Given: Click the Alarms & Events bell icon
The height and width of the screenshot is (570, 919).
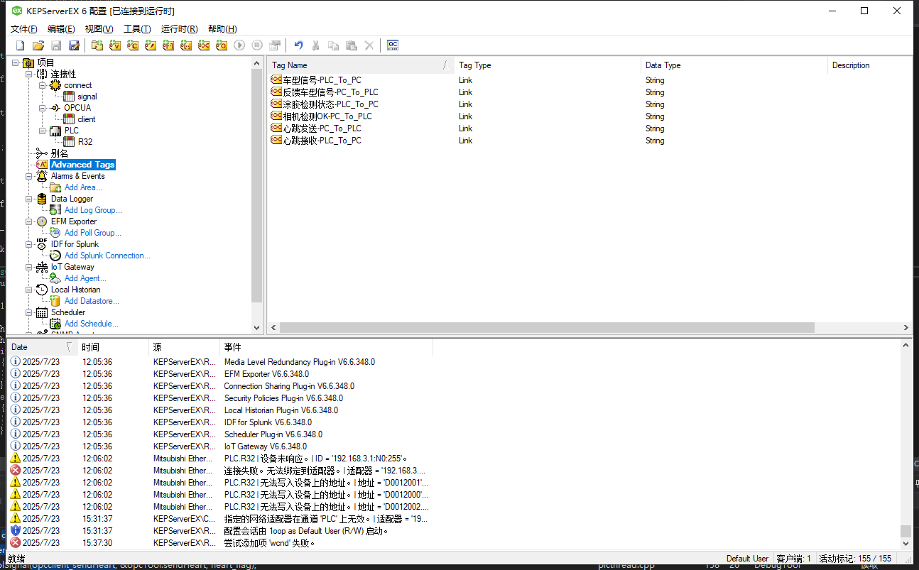Looking at the screenshot, I should [42, 176].
